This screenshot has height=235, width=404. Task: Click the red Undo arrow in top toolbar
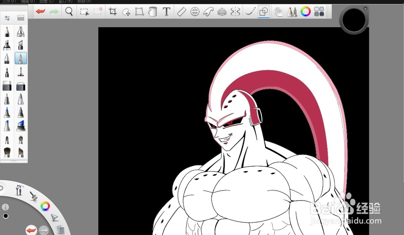pos(40,11)
